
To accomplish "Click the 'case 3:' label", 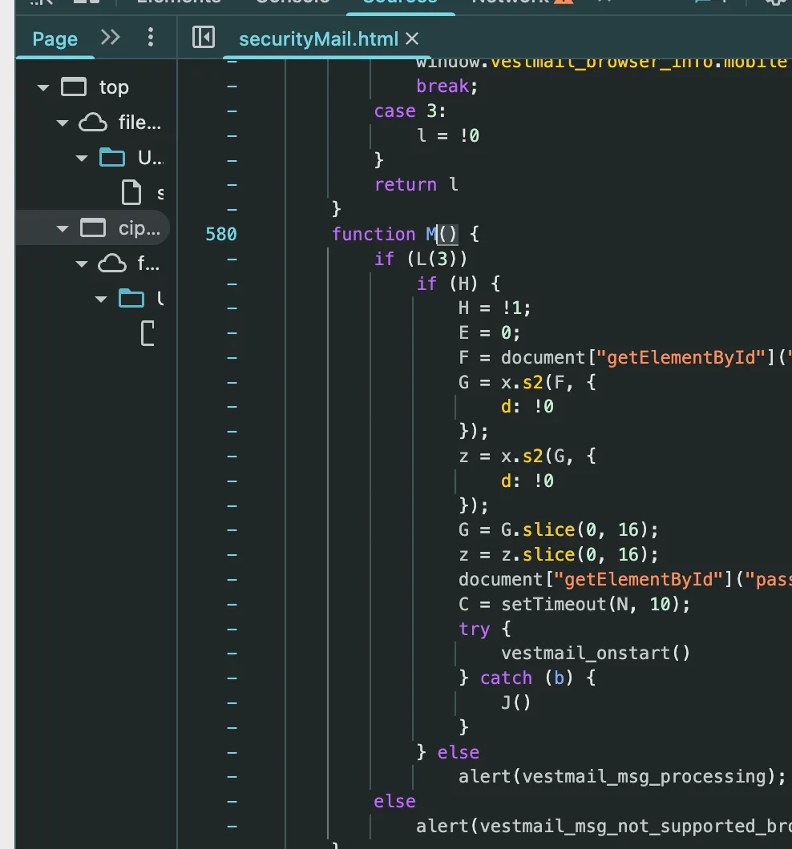I will 410,111.
